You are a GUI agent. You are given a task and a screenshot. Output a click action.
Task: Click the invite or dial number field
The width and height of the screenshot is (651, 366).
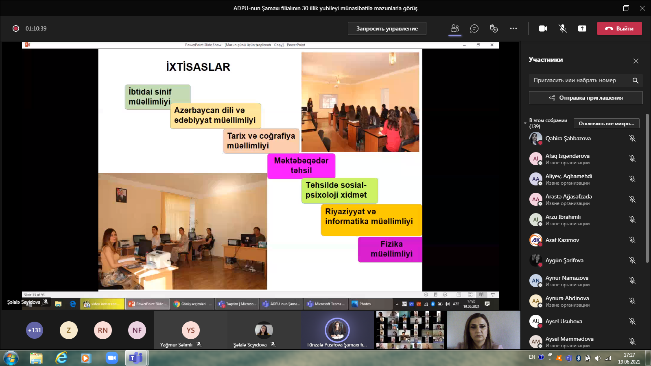(x=580, y=81)
